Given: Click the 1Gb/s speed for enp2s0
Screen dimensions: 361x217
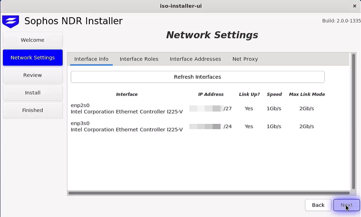Looking at the screenshot, I should (x=274, y=108).
